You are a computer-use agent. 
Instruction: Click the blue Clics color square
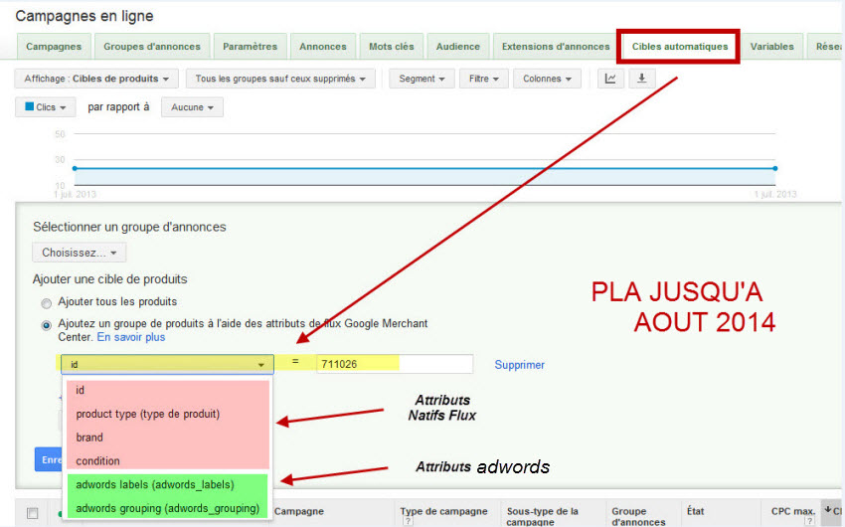(30, 106)
